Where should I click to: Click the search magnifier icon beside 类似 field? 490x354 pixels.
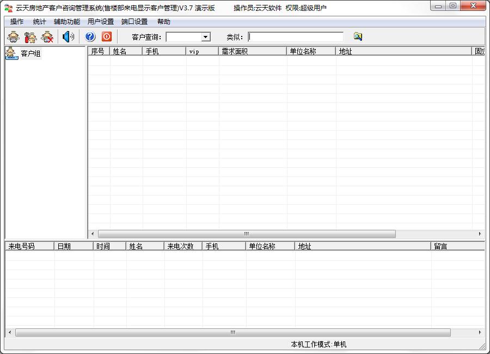click(x=358, y=36)
